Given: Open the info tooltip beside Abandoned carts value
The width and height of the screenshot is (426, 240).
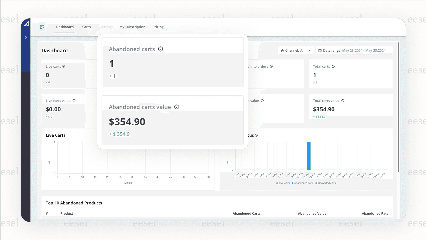Looking at the screenshot, I should [x=177, y=107].
